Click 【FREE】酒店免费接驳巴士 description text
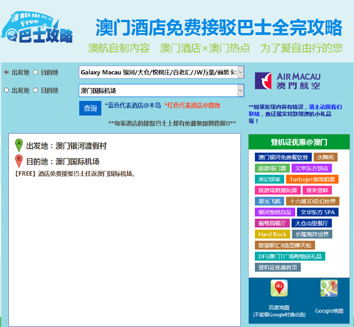This screenshot has height=327, width=354. point(74,173)
